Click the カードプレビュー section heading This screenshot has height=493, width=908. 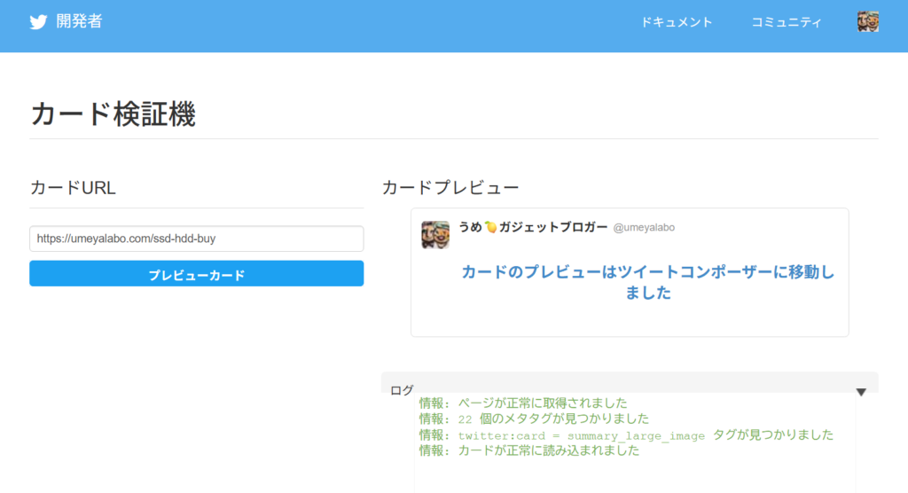point(450,188)
